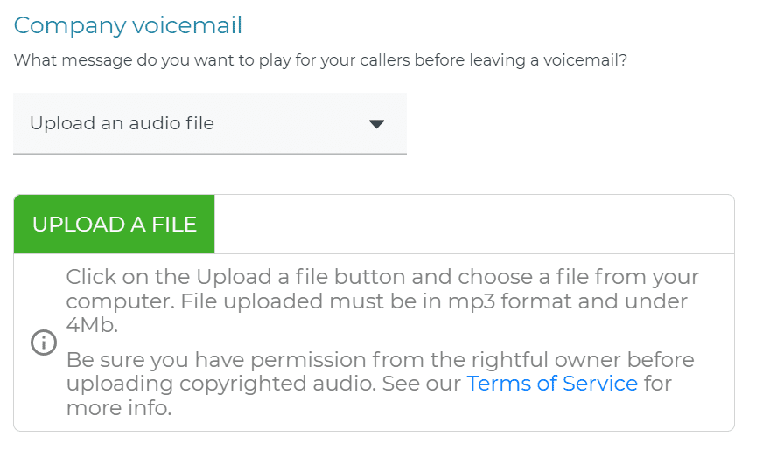The width and height of the screenshot is (784, 450).
Task: Click the empty filename area beside upload button
Action: tap(474, 225)
